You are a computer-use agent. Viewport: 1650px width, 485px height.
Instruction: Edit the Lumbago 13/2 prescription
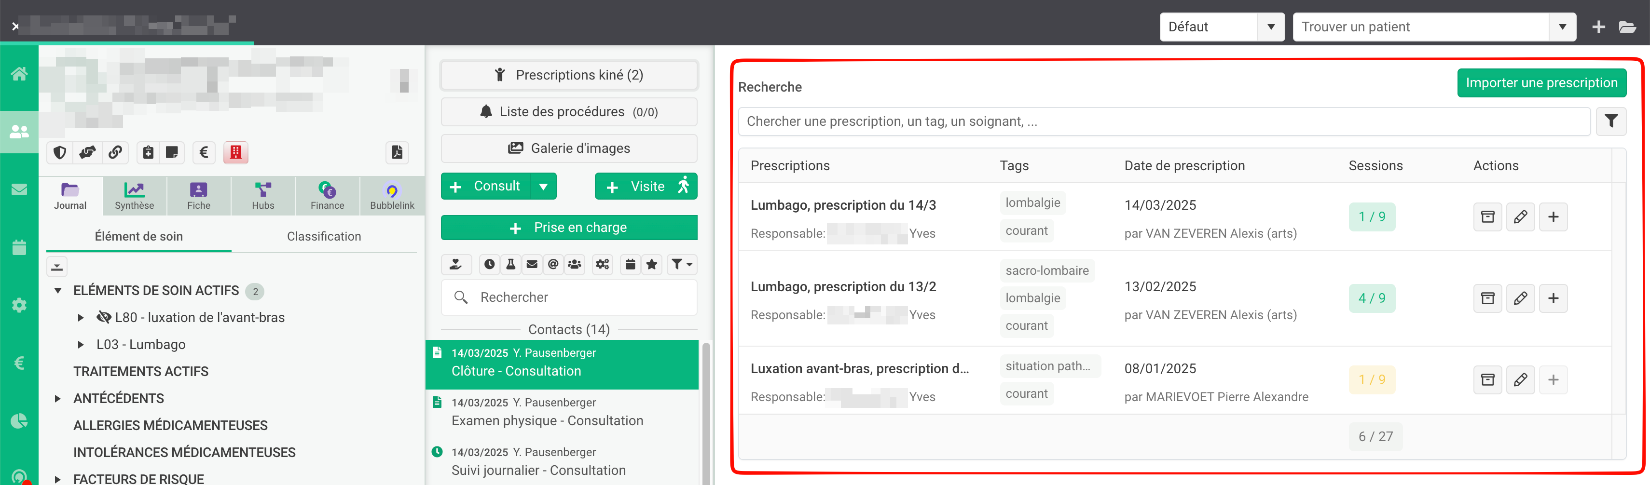coord(1520,298)
